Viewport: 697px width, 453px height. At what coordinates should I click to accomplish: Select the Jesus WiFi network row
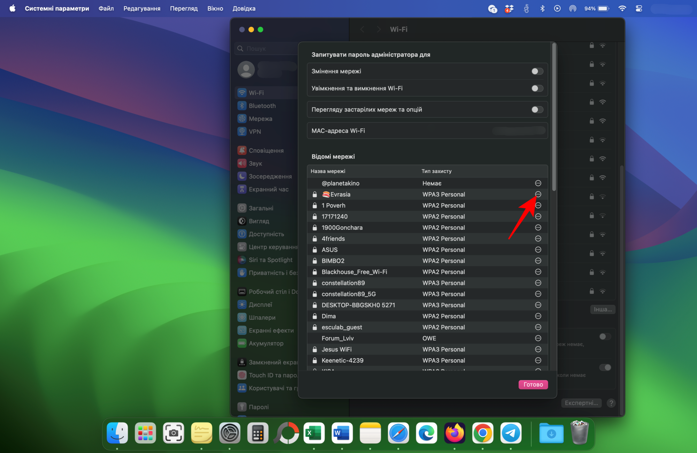click(x=383, y=349)
